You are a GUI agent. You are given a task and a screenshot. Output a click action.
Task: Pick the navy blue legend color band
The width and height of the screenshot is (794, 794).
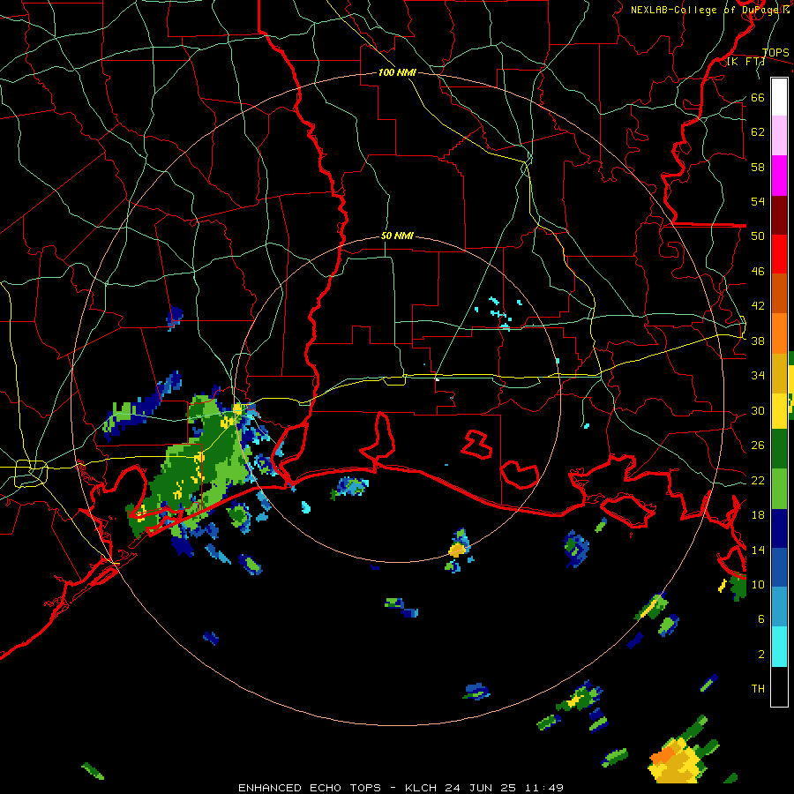(x=779, y=528)
